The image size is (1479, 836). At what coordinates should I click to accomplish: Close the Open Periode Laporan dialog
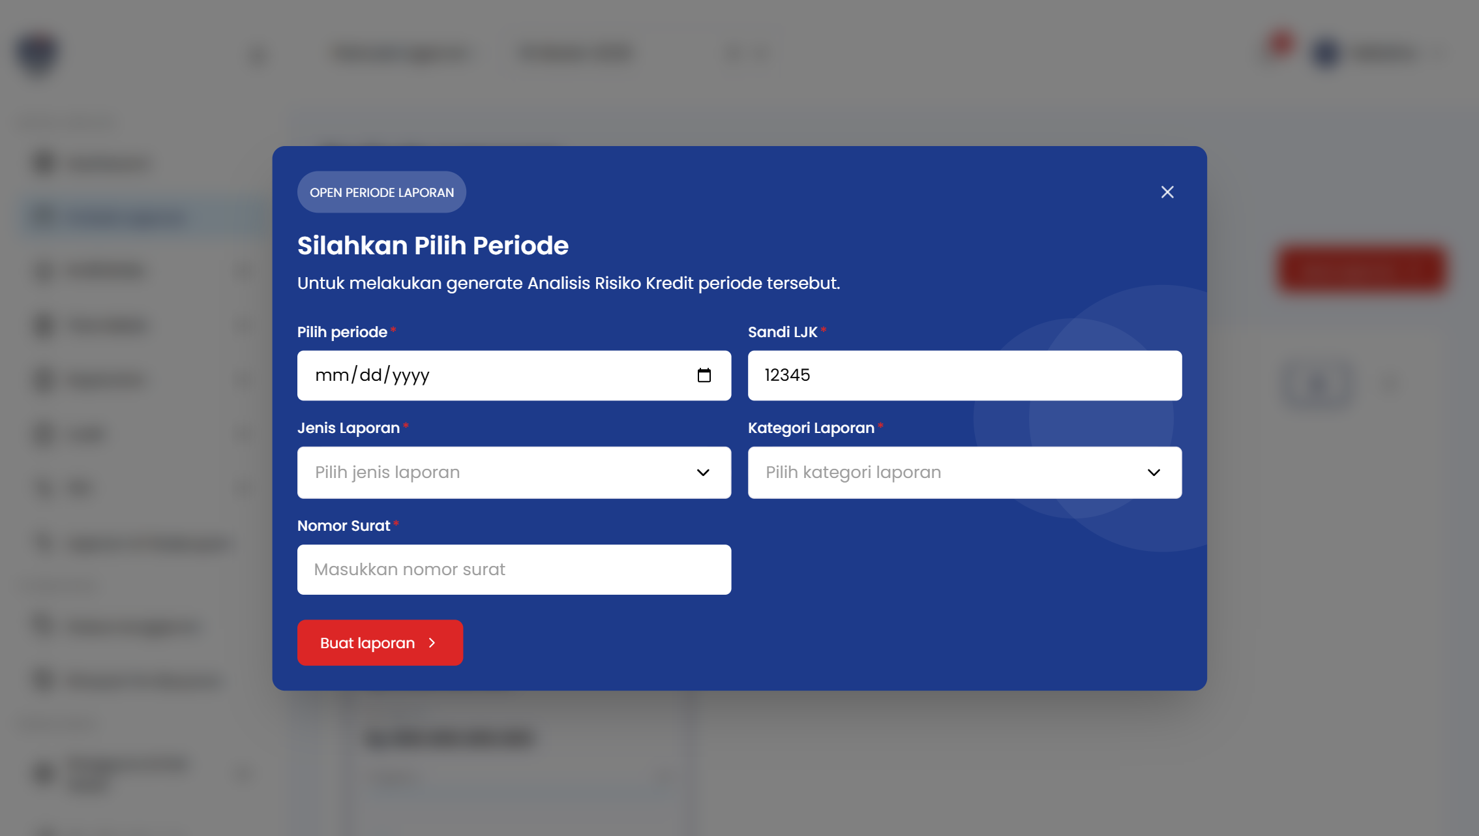click(1167, 192)
